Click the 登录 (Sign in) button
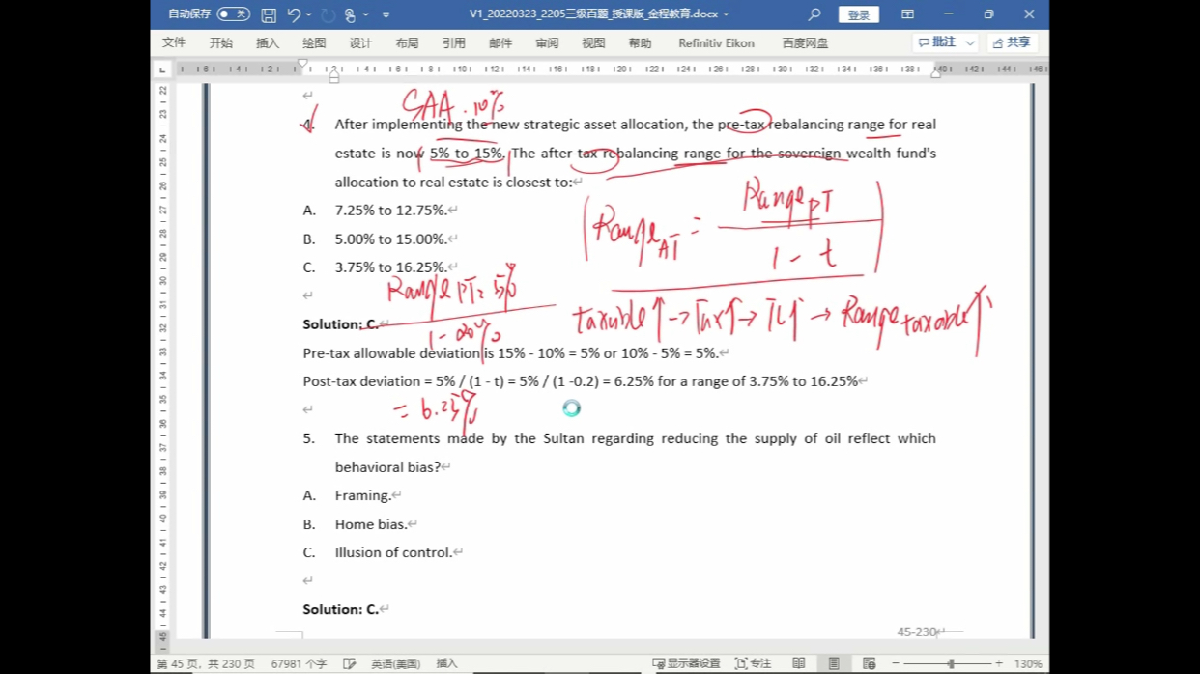Viewport: 1200px width, 674px height. [858, 14]
